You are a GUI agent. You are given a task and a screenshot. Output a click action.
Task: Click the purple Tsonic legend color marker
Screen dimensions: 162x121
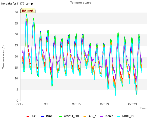pos(101,116)
